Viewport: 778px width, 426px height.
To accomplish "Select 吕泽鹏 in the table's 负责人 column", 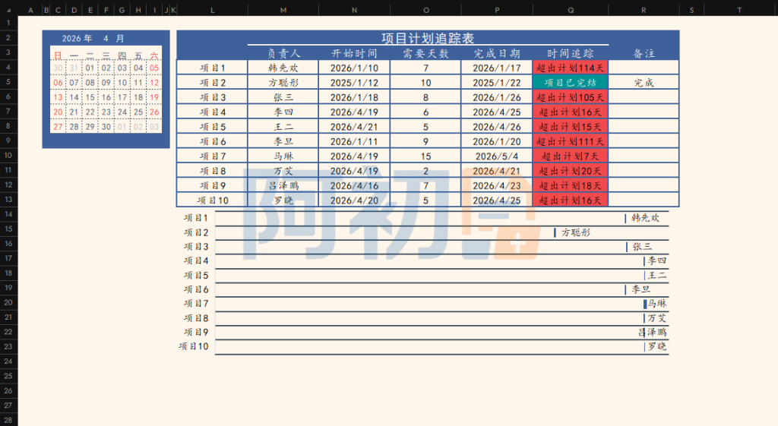I will point(283,186).
